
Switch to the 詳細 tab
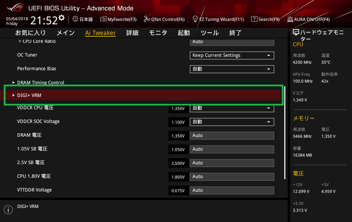(132, 33)
